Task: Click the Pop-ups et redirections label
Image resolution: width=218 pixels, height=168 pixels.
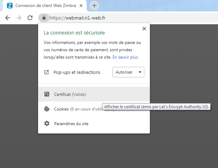Action: (77, 72)
